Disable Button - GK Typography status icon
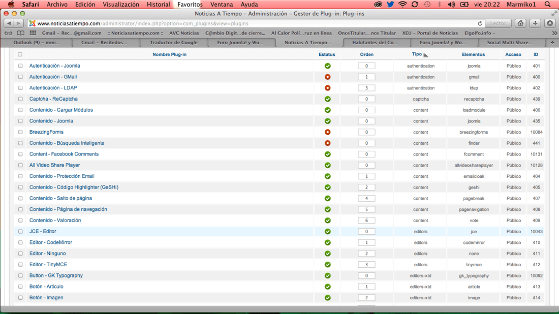This screenshot has width=559, height=314. pyautogui.click(x=327, y=276)
